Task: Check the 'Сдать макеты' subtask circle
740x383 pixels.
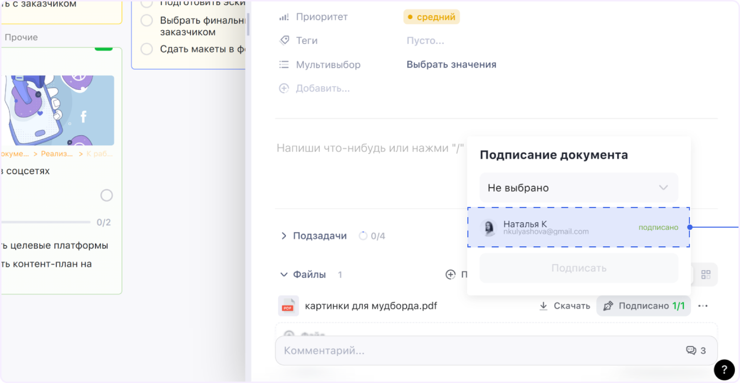Action: [x=147, y=49]
